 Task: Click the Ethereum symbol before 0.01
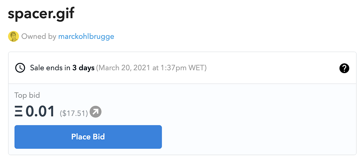[19, 112]
